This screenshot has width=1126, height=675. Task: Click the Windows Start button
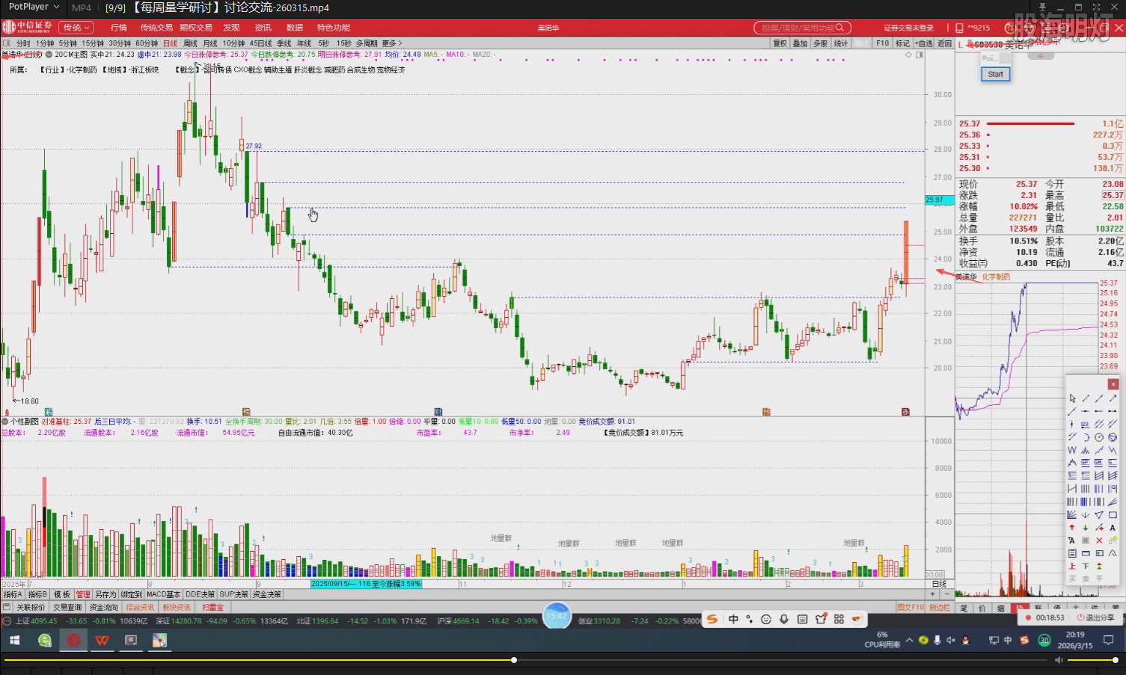(14, 641)
